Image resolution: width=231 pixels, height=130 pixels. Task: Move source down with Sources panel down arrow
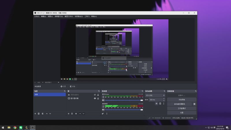[83, 114]
